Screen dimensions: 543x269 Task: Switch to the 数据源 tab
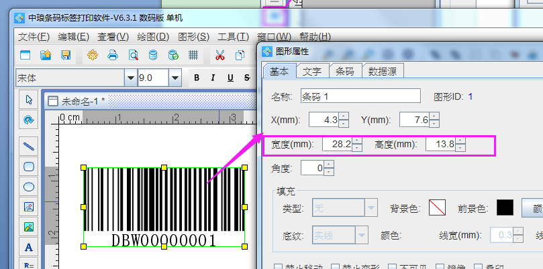(383, 71)
